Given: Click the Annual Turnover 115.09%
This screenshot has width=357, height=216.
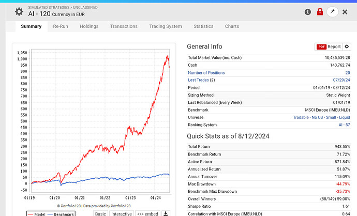Looking at the screenshot, I should point(343,177).
